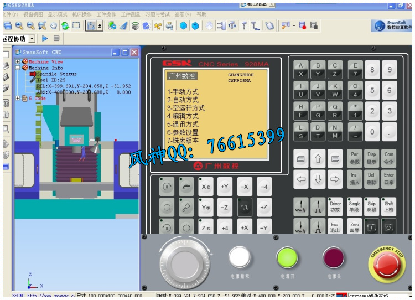The width and height of the screenshot is (415, 300).
Task: Expand the G Code tree node
Action: [18, 98]
